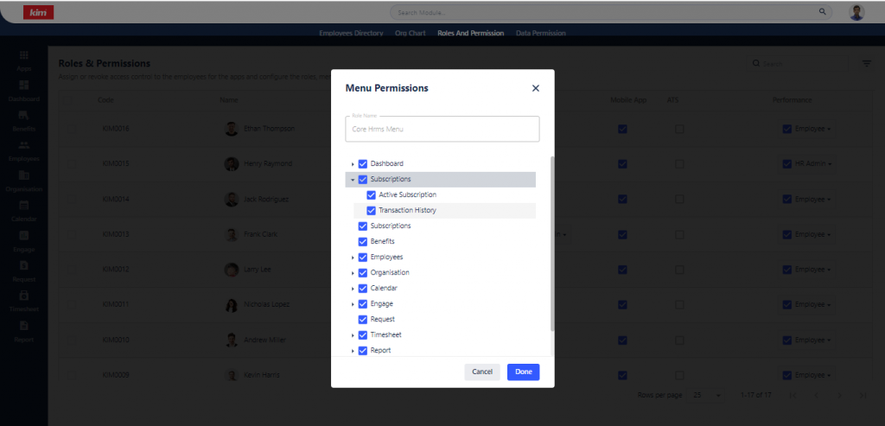
Task: Switch to Org Chart tab
Action: click(411, 34)
